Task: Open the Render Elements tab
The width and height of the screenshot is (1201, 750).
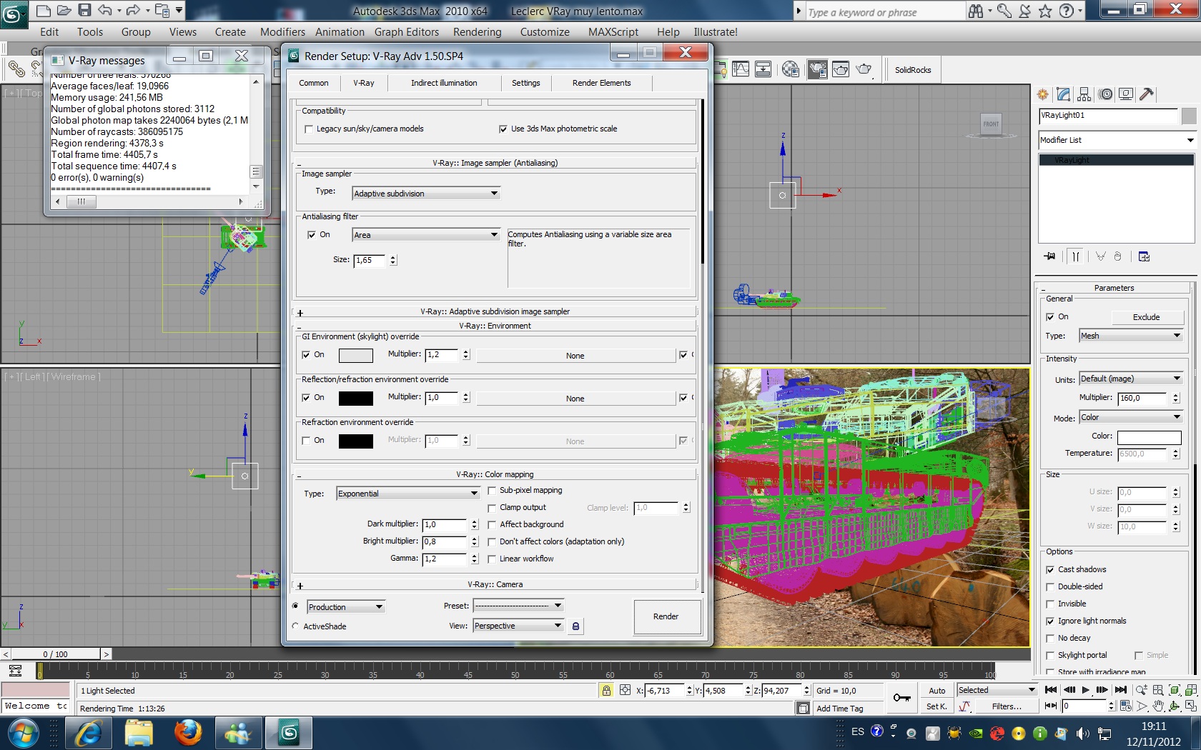Action: tap(602, 84)
